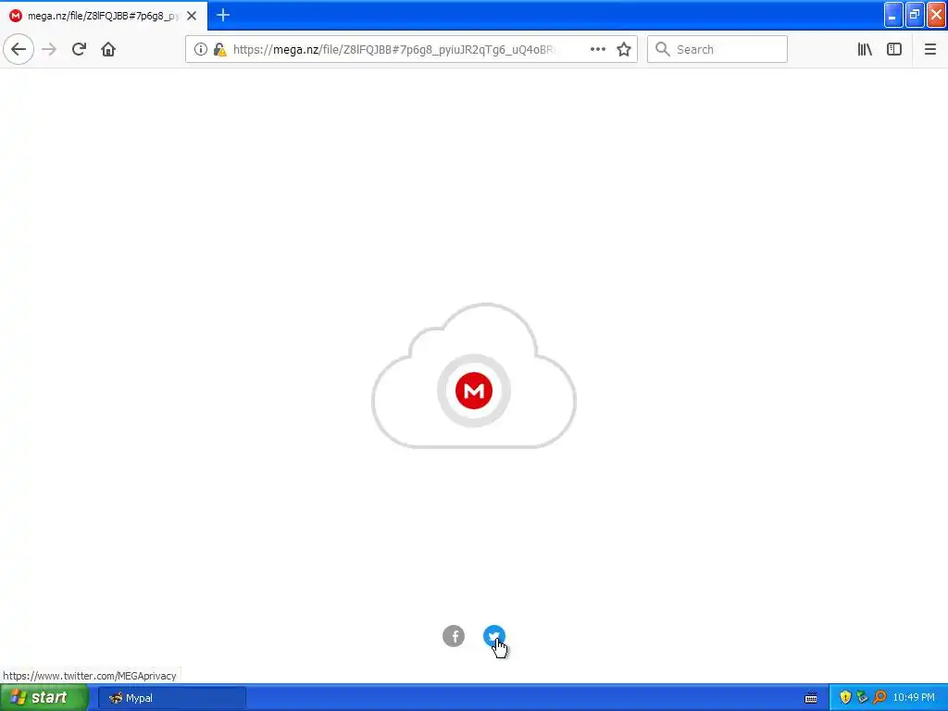Open the browser home page
Image resolution: width=948 pixels, height=711 pixels.
point(108,49)
